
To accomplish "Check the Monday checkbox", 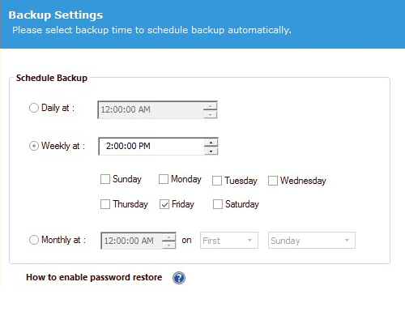I will click(x=164, y=179).
